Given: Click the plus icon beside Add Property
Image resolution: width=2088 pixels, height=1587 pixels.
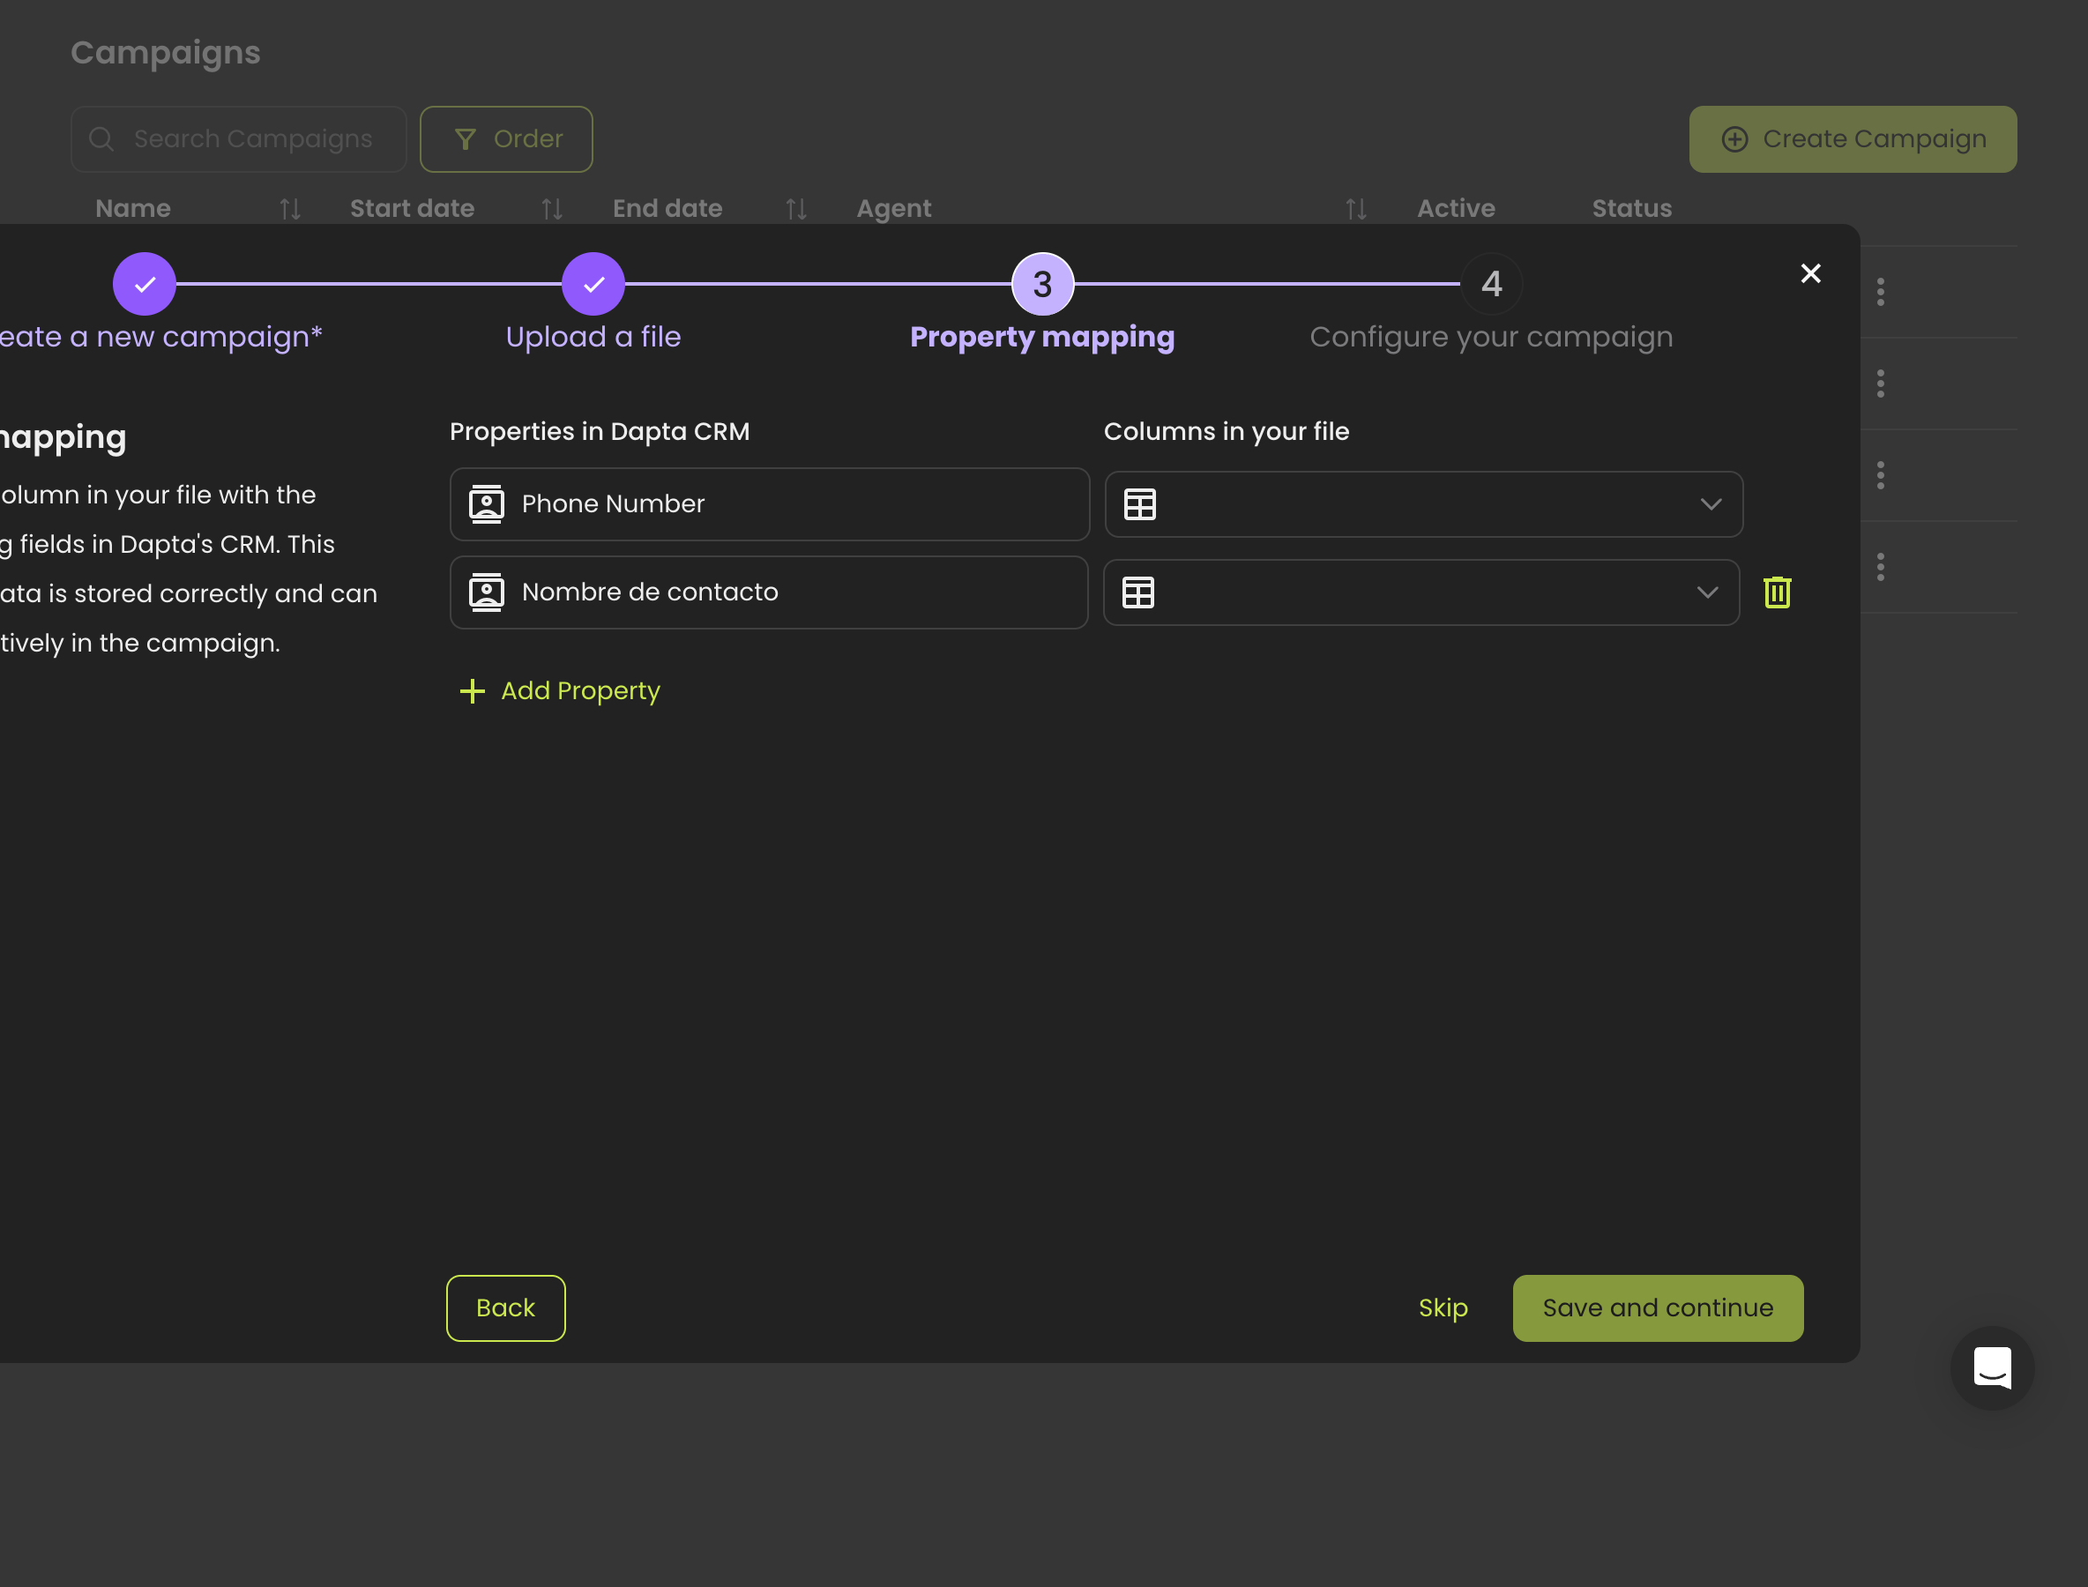Looking at the screenshot, I should coord(472,691).
